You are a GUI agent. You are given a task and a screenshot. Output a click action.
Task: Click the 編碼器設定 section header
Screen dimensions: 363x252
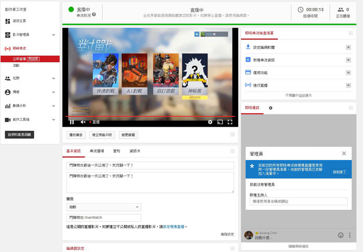click(75, 248)
